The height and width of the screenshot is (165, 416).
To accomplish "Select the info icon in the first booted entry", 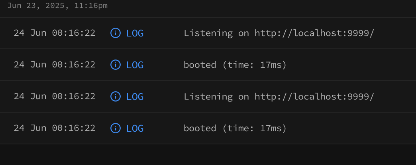I will click(116, 65).
